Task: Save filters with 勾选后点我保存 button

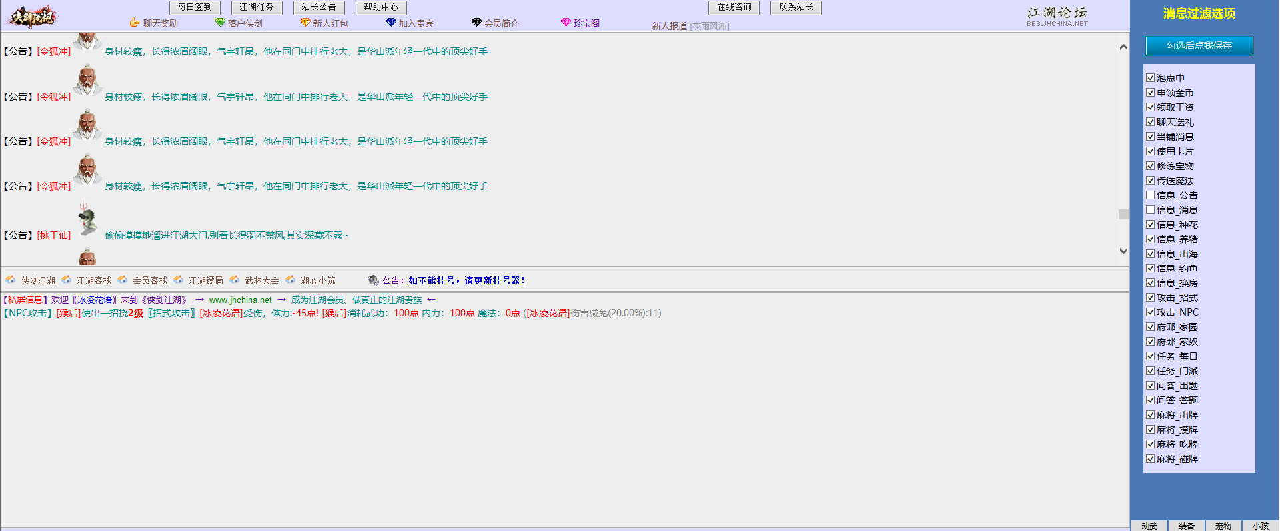Action: tap(1199, 45)
